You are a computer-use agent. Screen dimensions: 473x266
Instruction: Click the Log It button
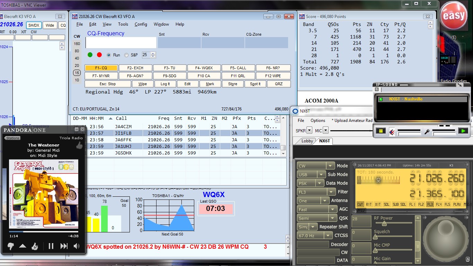(165, 84)
